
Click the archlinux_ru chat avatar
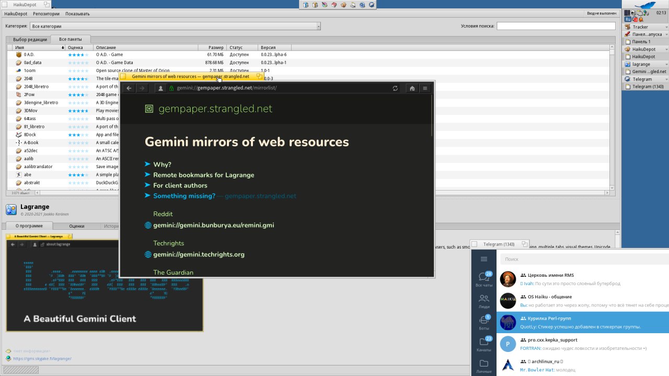click(508, 365)
